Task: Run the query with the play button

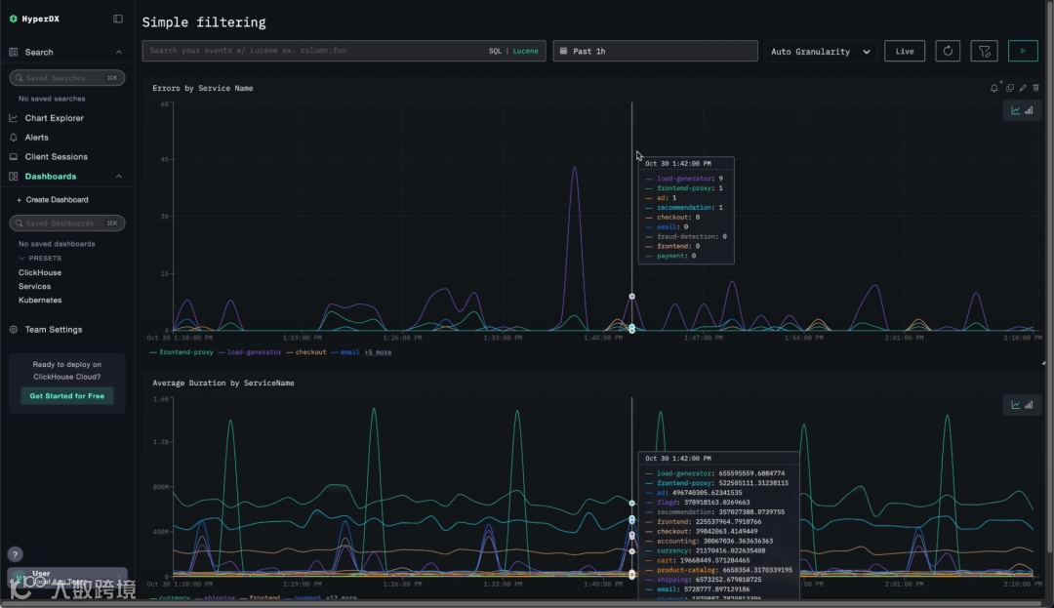Action: [x=1023, y=51]
